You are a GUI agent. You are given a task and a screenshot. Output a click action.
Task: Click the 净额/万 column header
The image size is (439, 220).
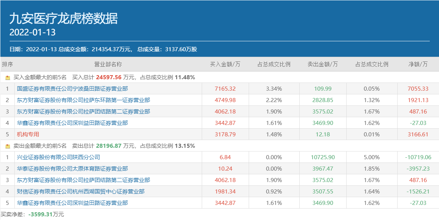418,64
